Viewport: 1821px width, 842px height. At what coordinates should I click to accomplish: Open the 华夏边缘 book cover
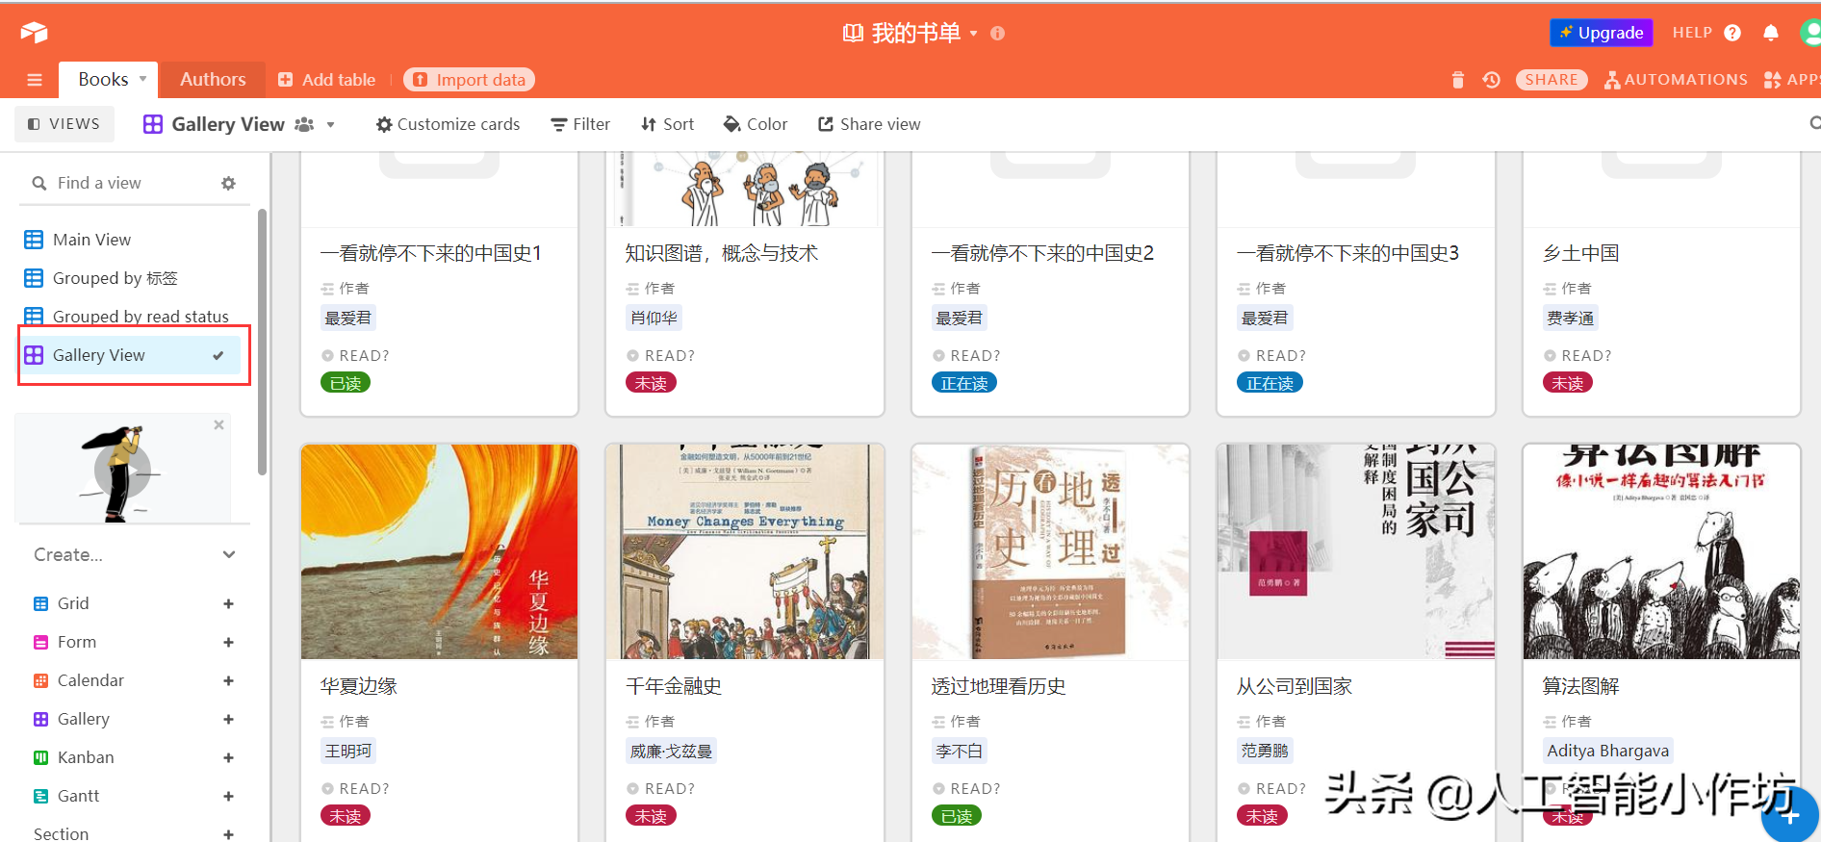(x=439, y=551)
